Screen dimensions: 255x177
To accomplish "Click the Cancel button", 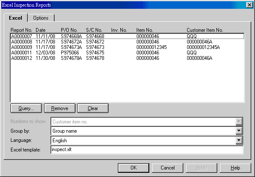I will click(x=168, y=168).
